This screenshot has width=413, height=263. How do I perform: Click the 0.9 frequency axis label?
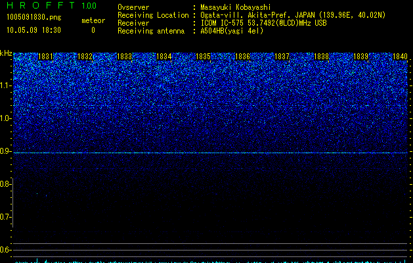[6, 151]
